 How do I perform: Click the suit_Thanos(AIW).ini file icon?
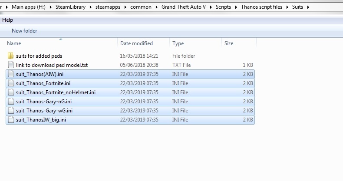point(11,74)
